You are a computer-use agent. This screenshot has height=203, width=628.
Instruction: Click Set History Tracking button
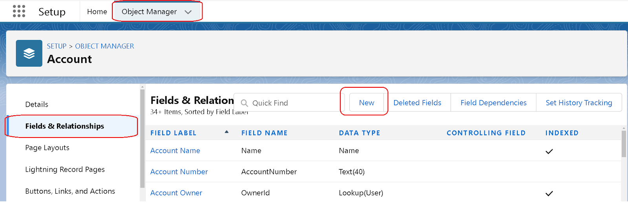[579, 103]
